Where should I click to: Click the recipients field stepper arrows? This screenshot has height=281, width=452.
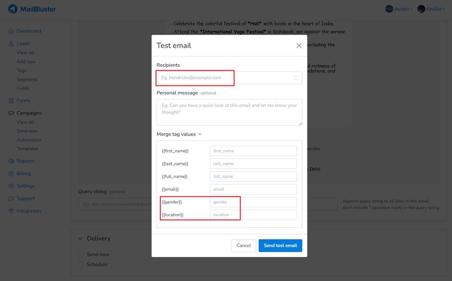[x=296, y=78]
